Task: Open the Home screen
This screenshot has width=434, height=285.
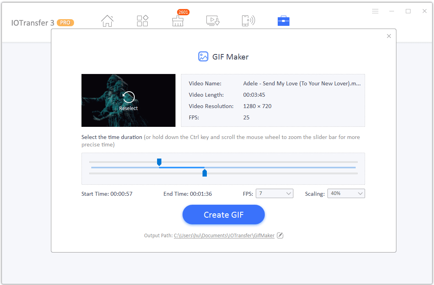Action: pos(107,21)
